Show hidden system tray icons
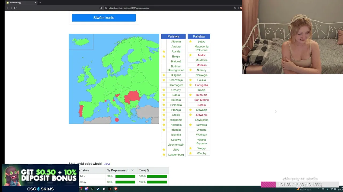Viewport: 343px width, 192px height. (319, 189)
